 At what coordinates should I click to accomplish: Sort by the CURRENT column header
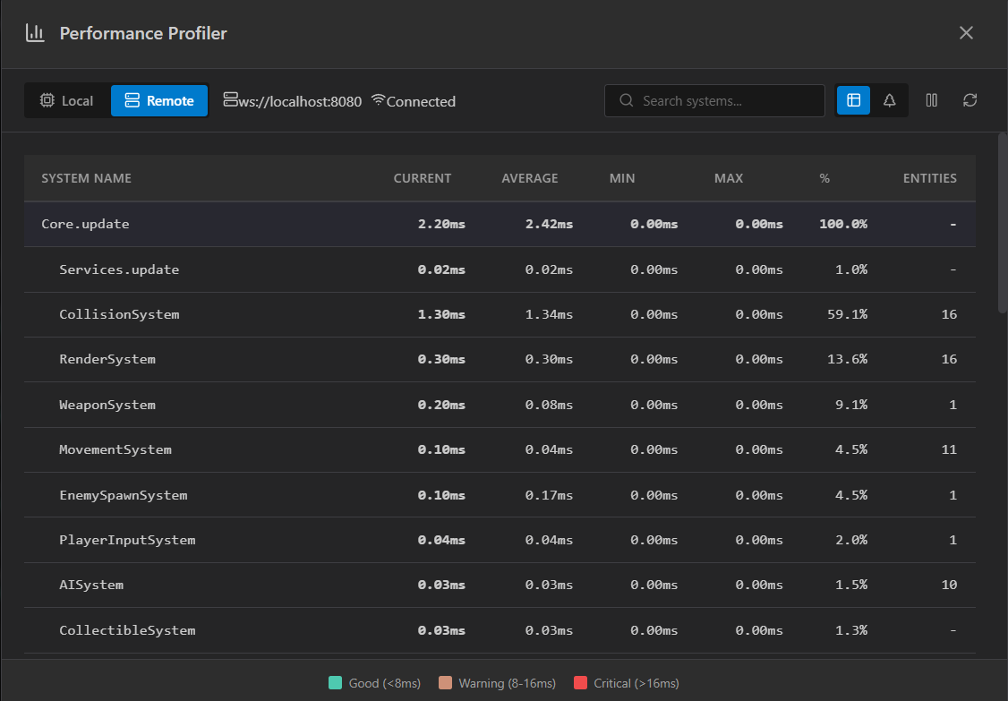[422, 178]
